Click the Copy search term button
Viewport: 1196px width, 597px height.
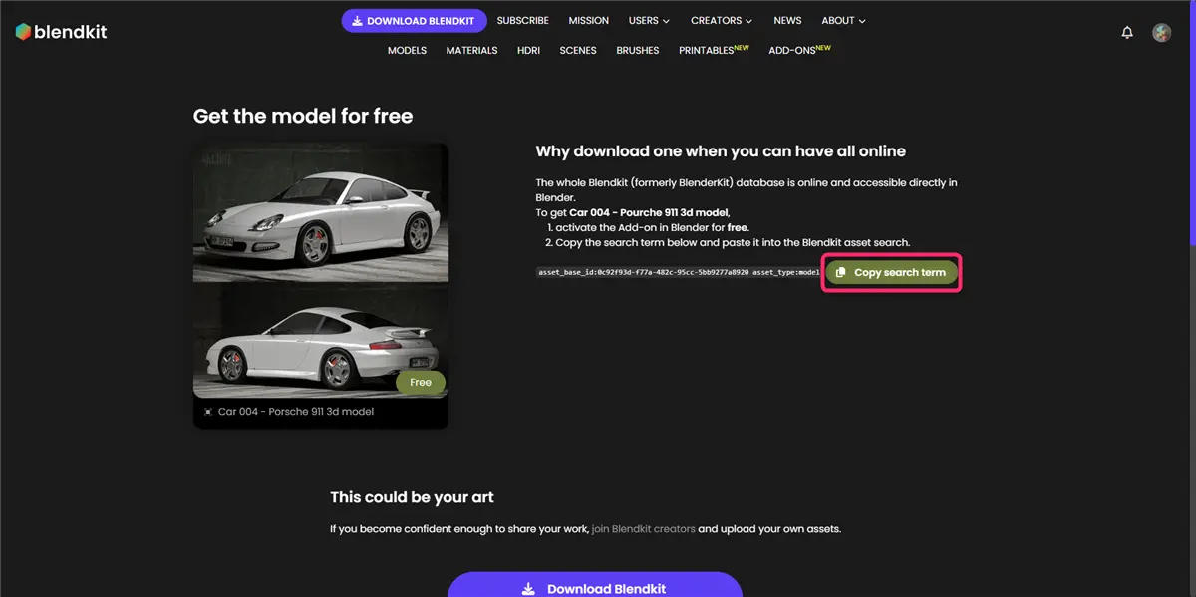point(892,272)
